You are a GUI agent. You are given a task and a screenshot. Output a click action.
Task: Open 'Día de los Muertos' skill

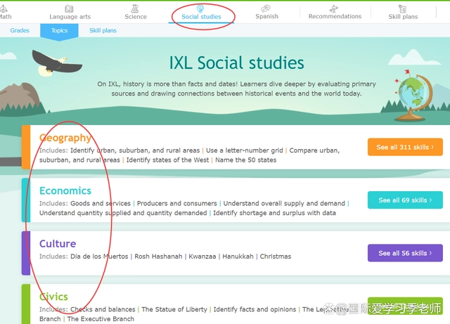(99, 257)
